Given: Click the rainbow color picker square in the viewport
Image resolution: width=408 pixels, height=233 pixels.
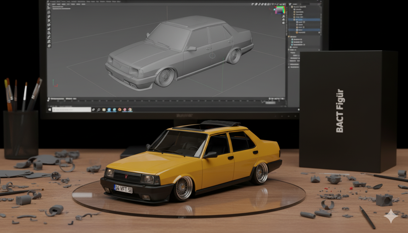Looking at the screenshot, I should pyautogui.click(x=280, y=10).
